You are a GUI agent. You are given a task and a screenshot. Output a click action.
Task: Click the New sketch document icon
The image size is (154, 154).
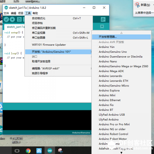[x=19, y=20]
